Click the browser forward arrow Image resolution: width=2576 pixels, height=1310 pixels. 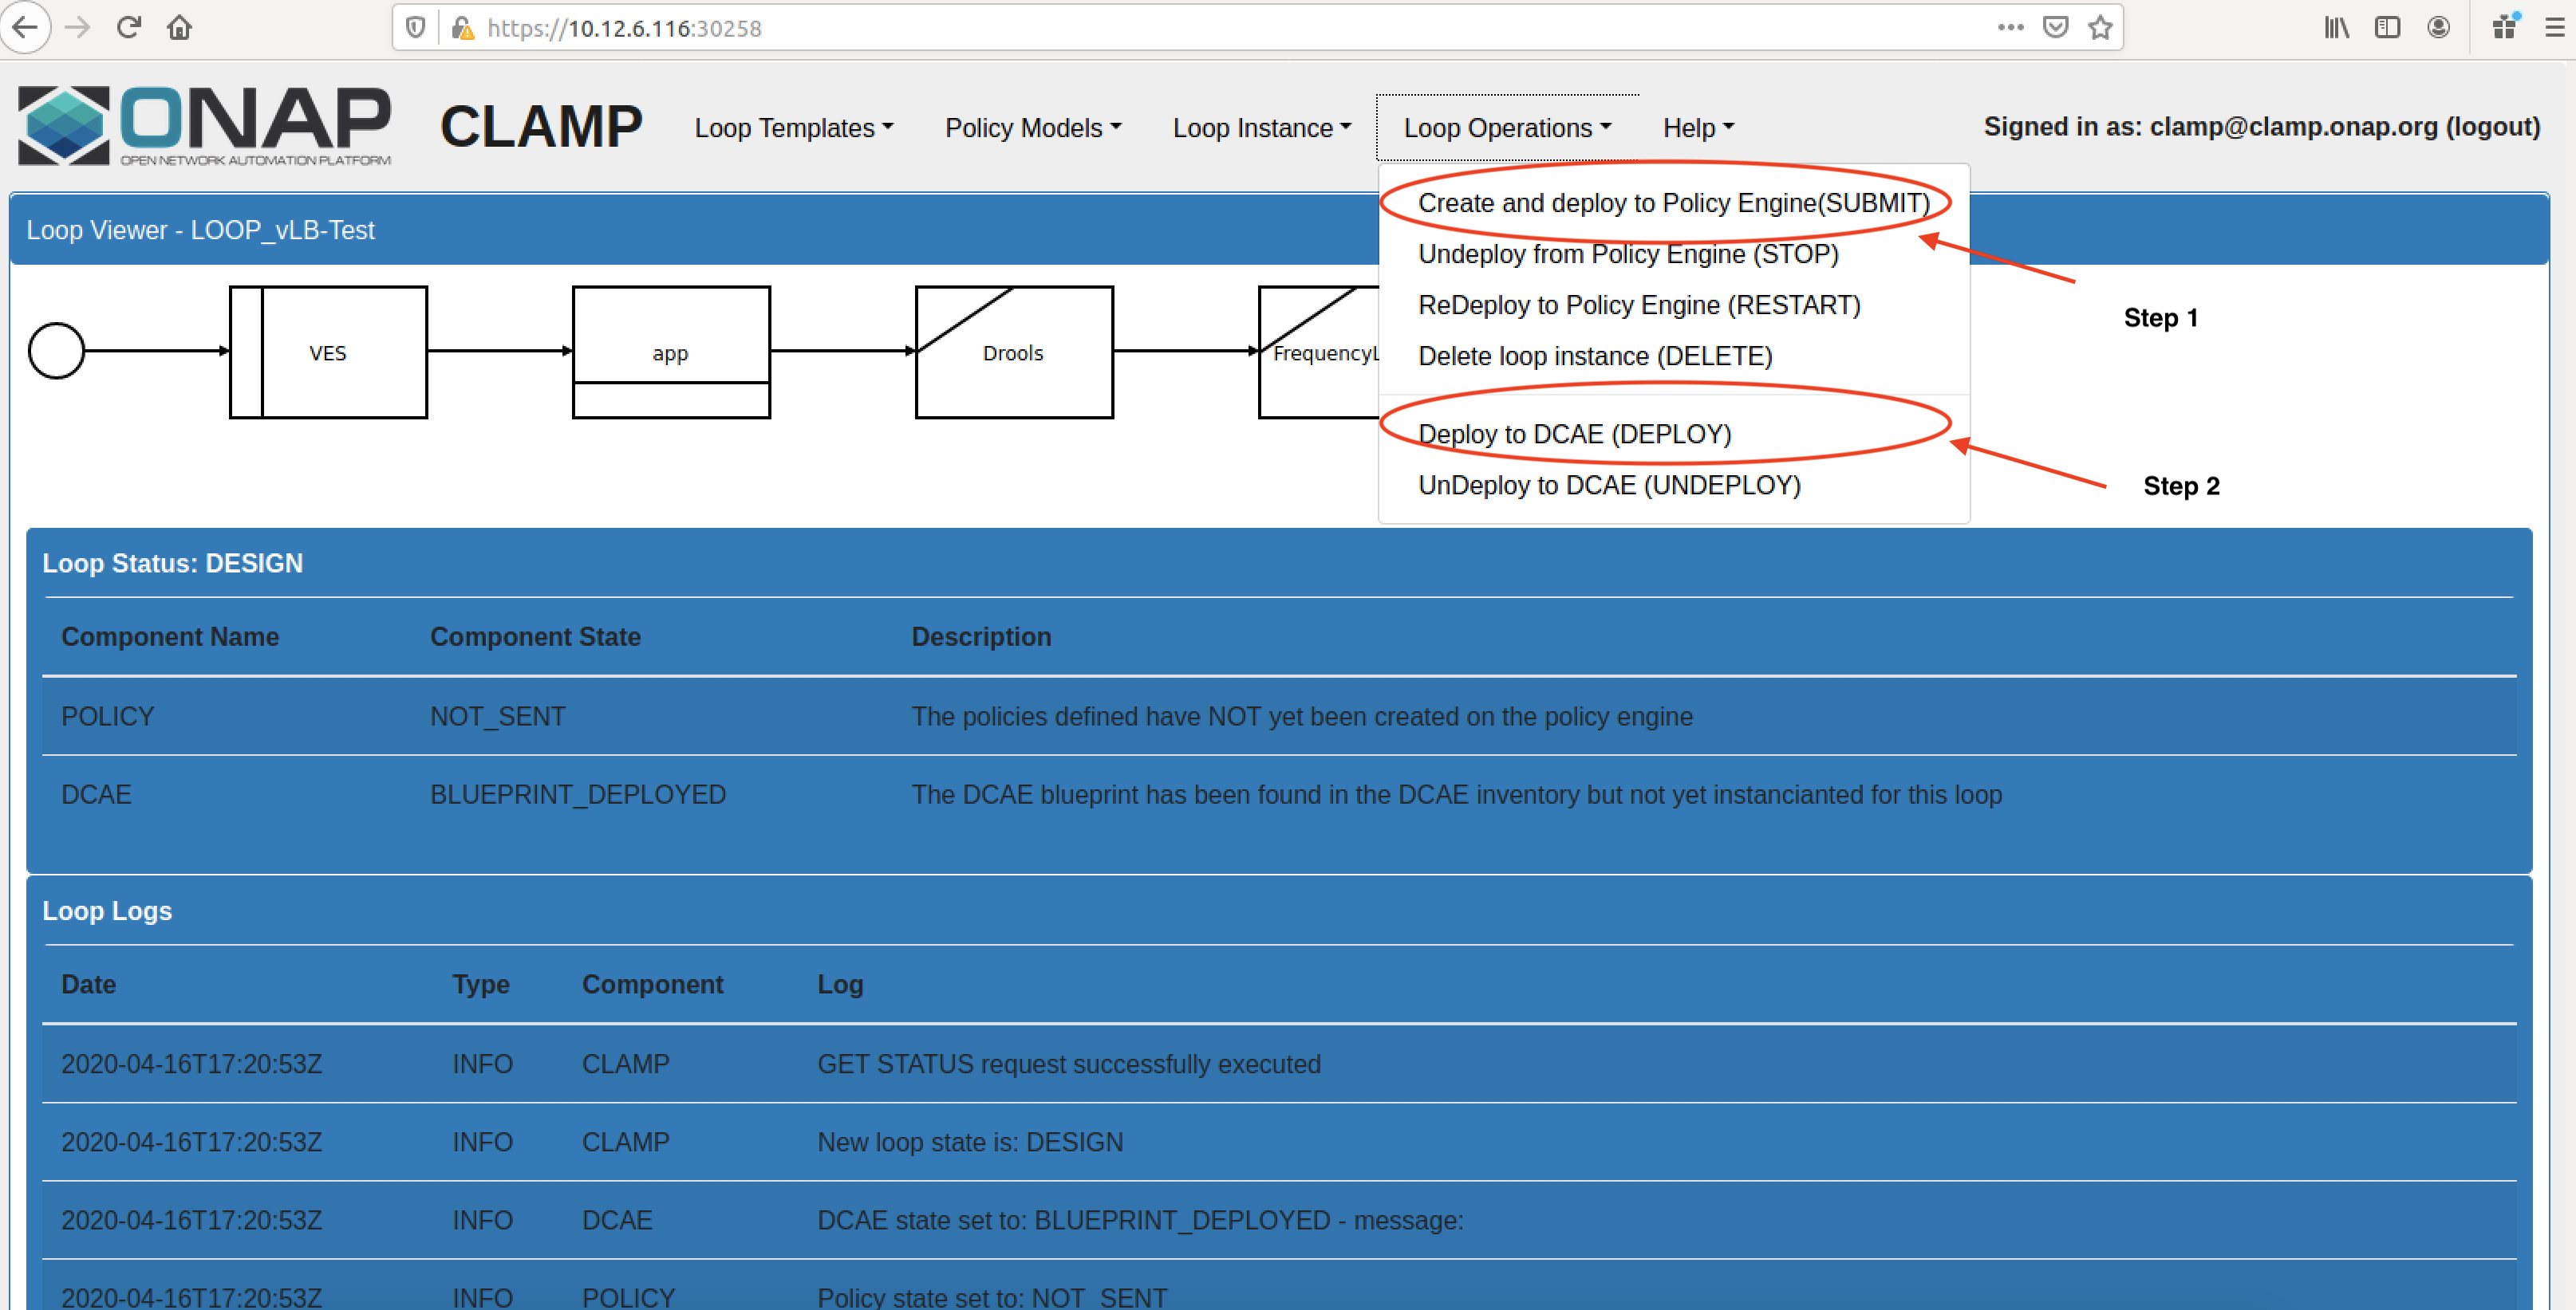[77, 27]
